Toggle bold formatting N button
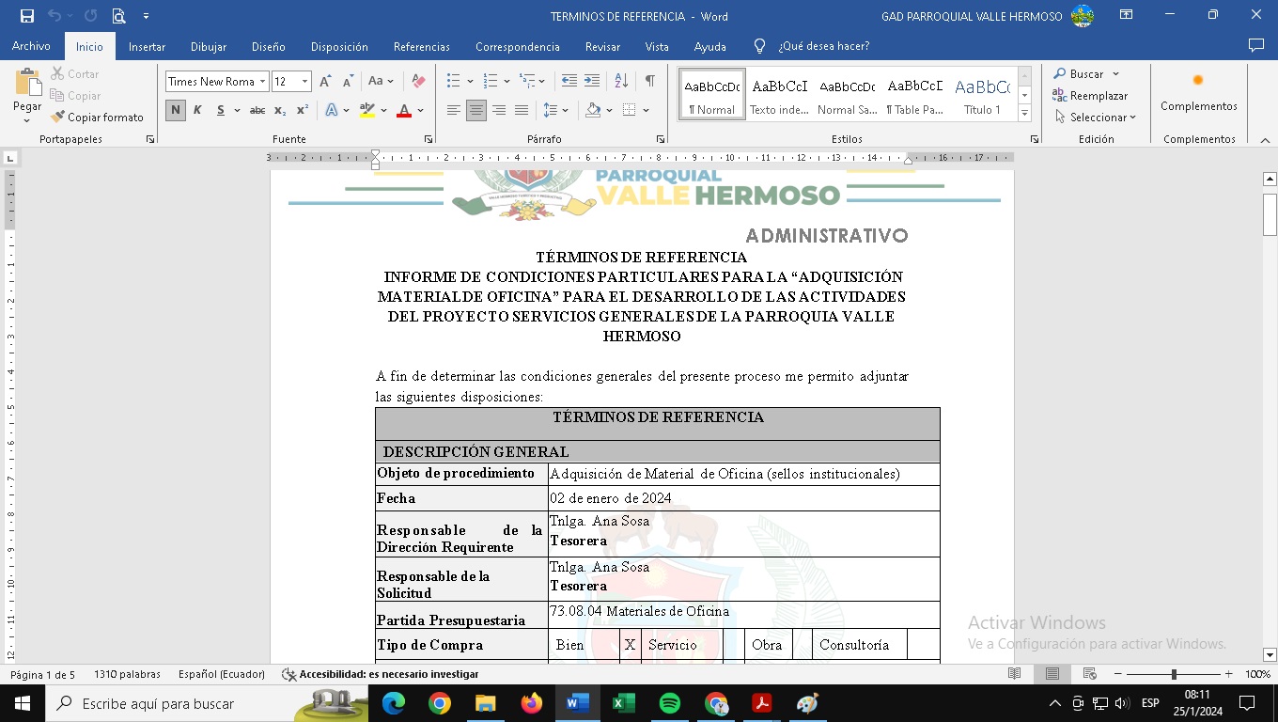Screen dimensions: 1278x722 176,111
